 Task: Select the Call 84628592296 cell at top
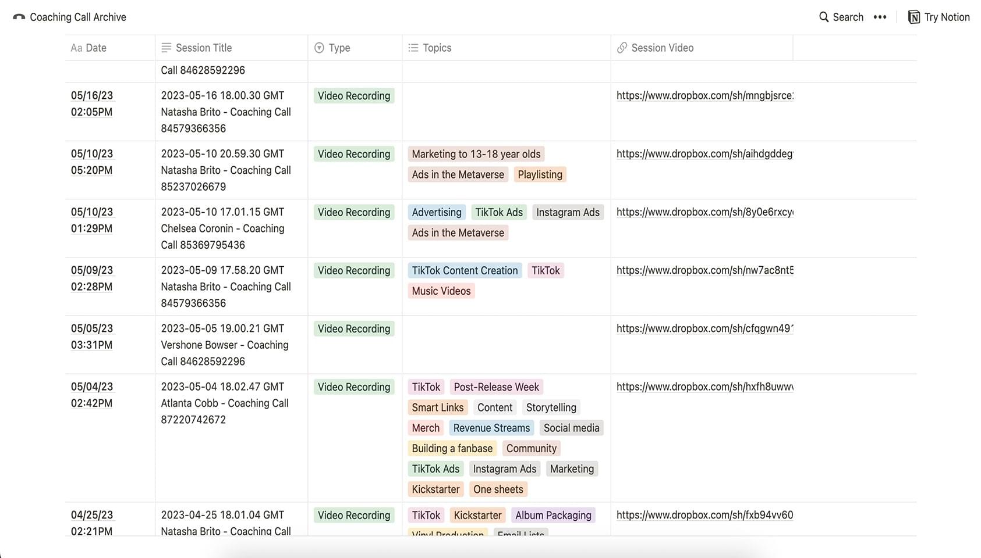231,71
